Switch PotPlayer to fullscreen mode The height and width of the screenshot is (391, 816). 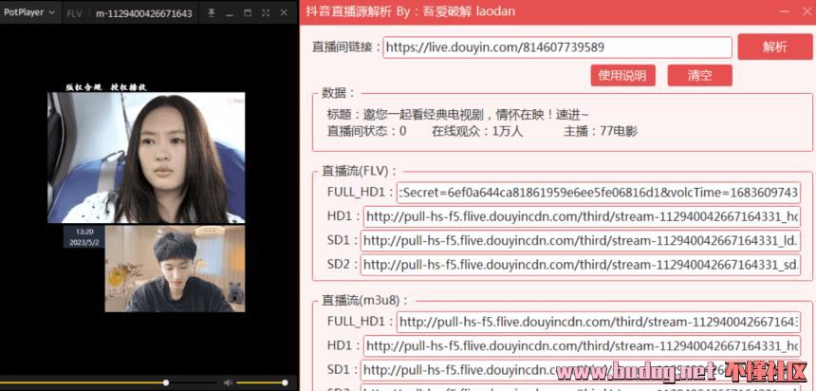pos(266,13)
